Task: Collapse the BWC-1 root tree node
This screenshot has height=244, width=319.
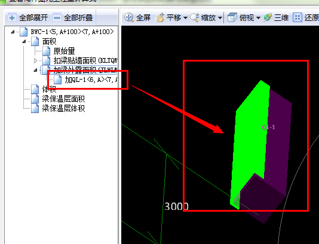Action: click(13, 32)
